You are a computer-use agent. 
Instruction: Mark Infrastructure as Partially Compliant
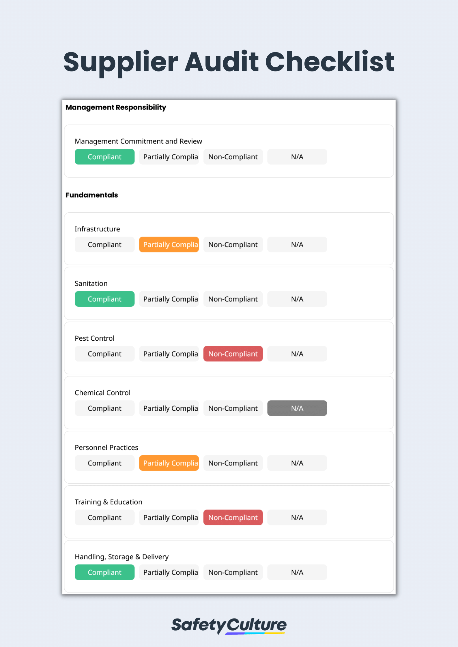[x=169, y=244]
